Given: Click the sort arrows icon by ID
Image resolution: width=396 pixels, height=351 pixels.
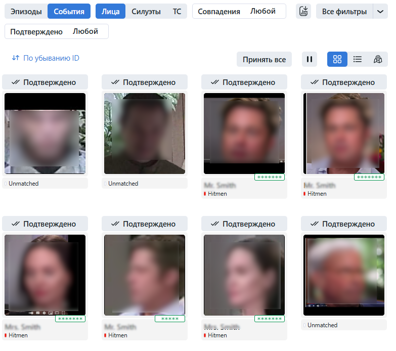Looking at the screenshot, I should point(15,58).
